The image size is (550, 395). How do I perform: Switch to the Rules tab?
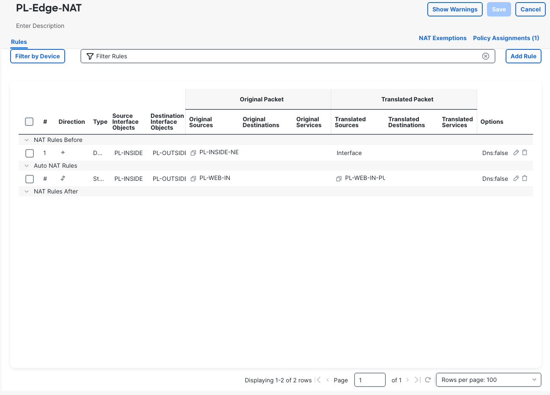point(19,42)
